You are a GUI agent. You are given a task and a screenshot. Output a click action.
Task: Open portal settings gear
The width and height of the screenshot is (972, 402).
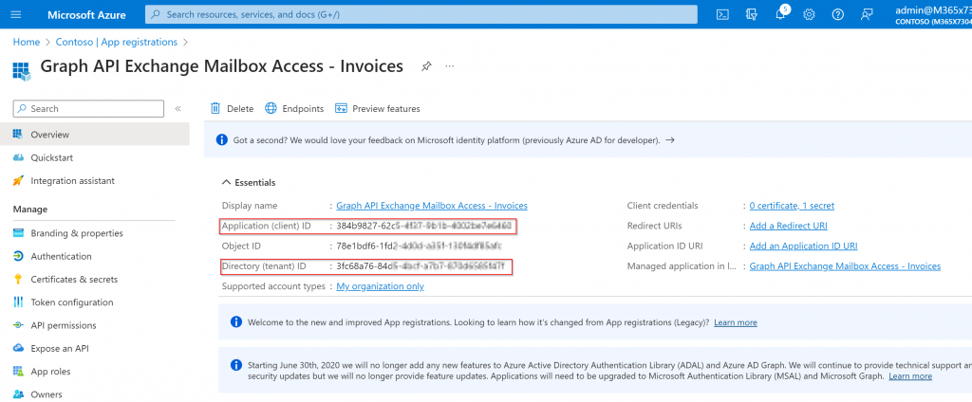(x=809, y=14)
